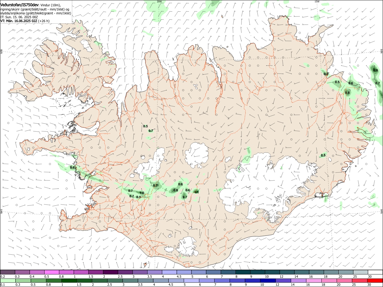Pick the 3.5 blue-grey swatch in lower row
Viewport: 383px width, 287px height.
tap(145, 281)
